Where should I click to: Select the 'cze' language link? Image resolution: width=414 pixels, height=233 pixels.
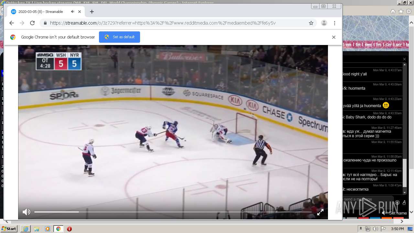[389, 44]
